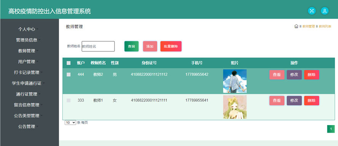Click the gender cell 女
This screenshot has width=338, height=146.
coord(115,100)
